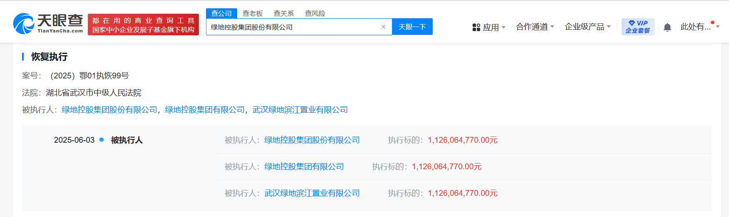Switch to the 查风险 tab
The height and width of the screenshot is (217, 729).
pyautogui.click(x=315, y=13)
